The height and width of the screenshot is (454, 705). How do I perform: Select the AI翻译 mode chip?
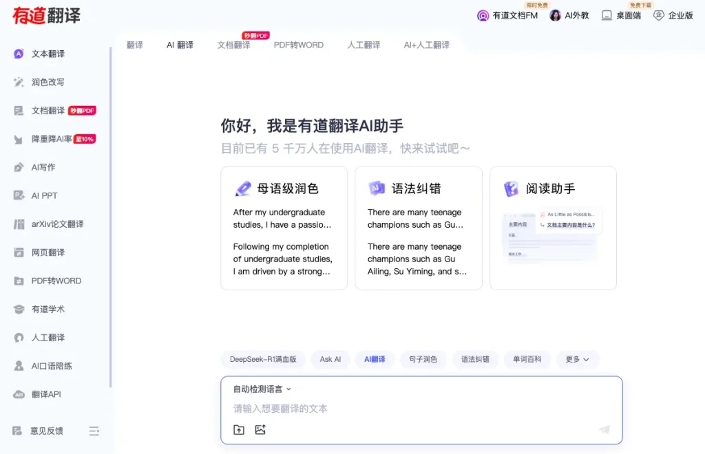coord(375,359)
